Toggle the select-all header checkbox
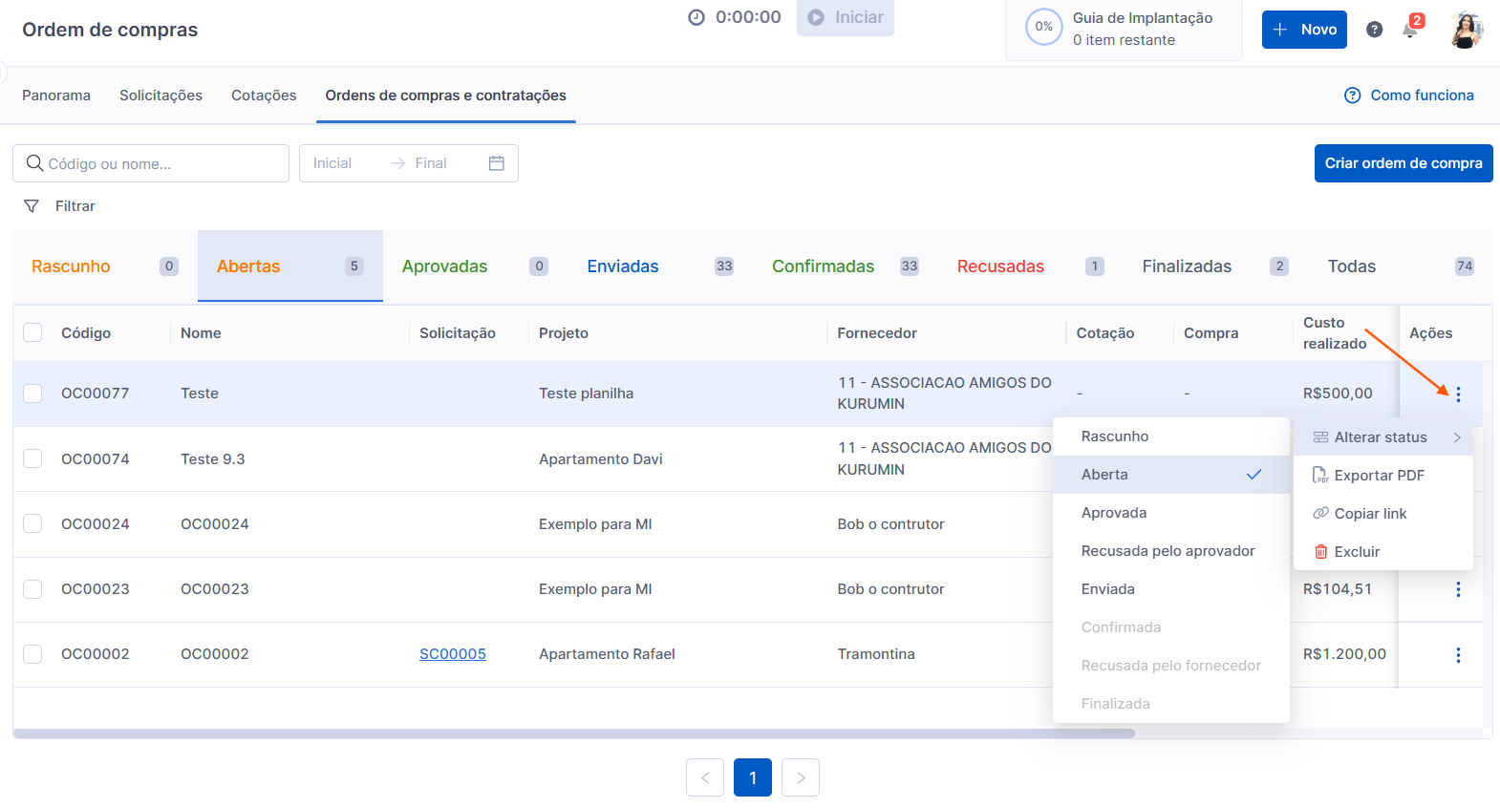Screen dimensions: 1500x808 32,332
